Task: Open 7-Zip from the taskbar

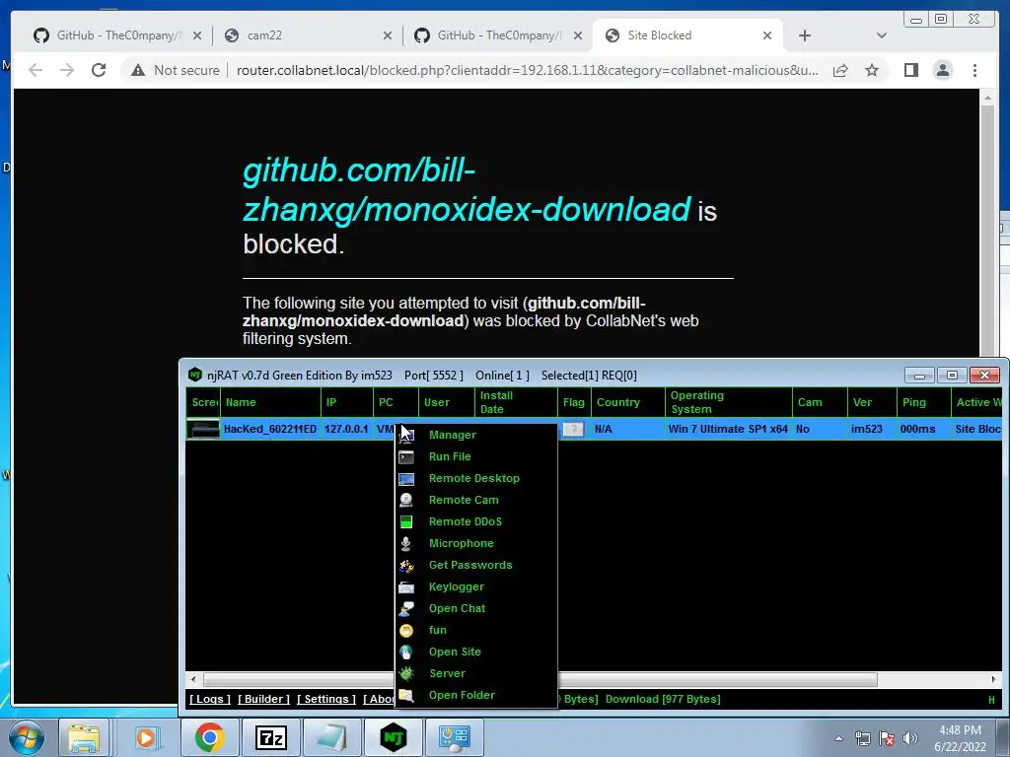Action: point(270,737)
